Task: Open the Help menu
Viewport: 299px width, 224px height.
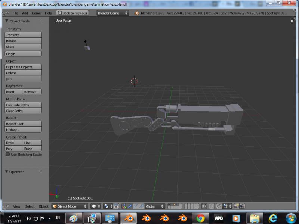Action: tap(49, 13)
